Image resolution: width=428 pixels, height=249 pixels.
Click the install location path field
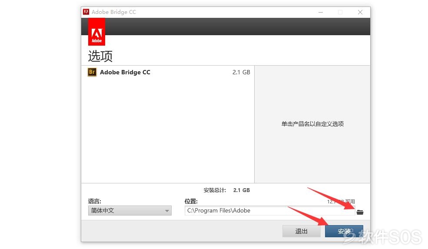[270, 210]
